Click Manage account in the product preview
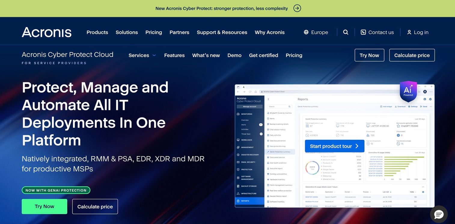Screen dimensions: 455x224 pyautogui.click(x=250, y=107)
